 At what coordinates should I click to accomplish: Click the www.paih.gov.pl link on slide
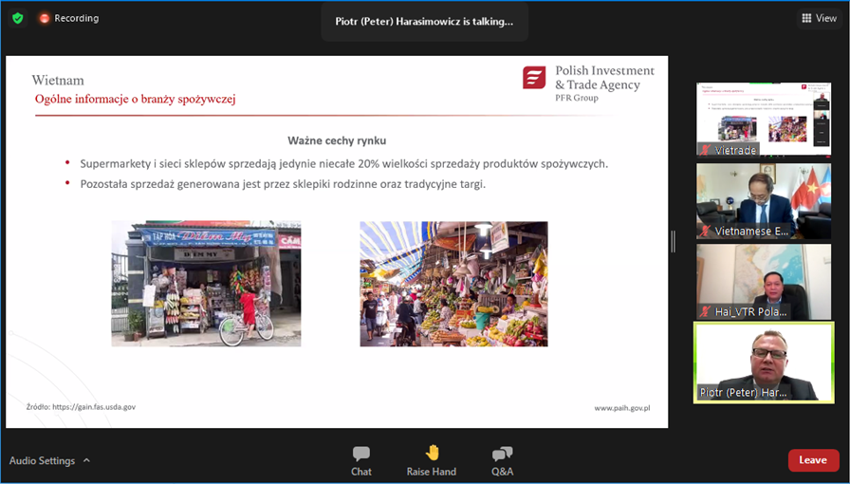click(x=628, y=408)
